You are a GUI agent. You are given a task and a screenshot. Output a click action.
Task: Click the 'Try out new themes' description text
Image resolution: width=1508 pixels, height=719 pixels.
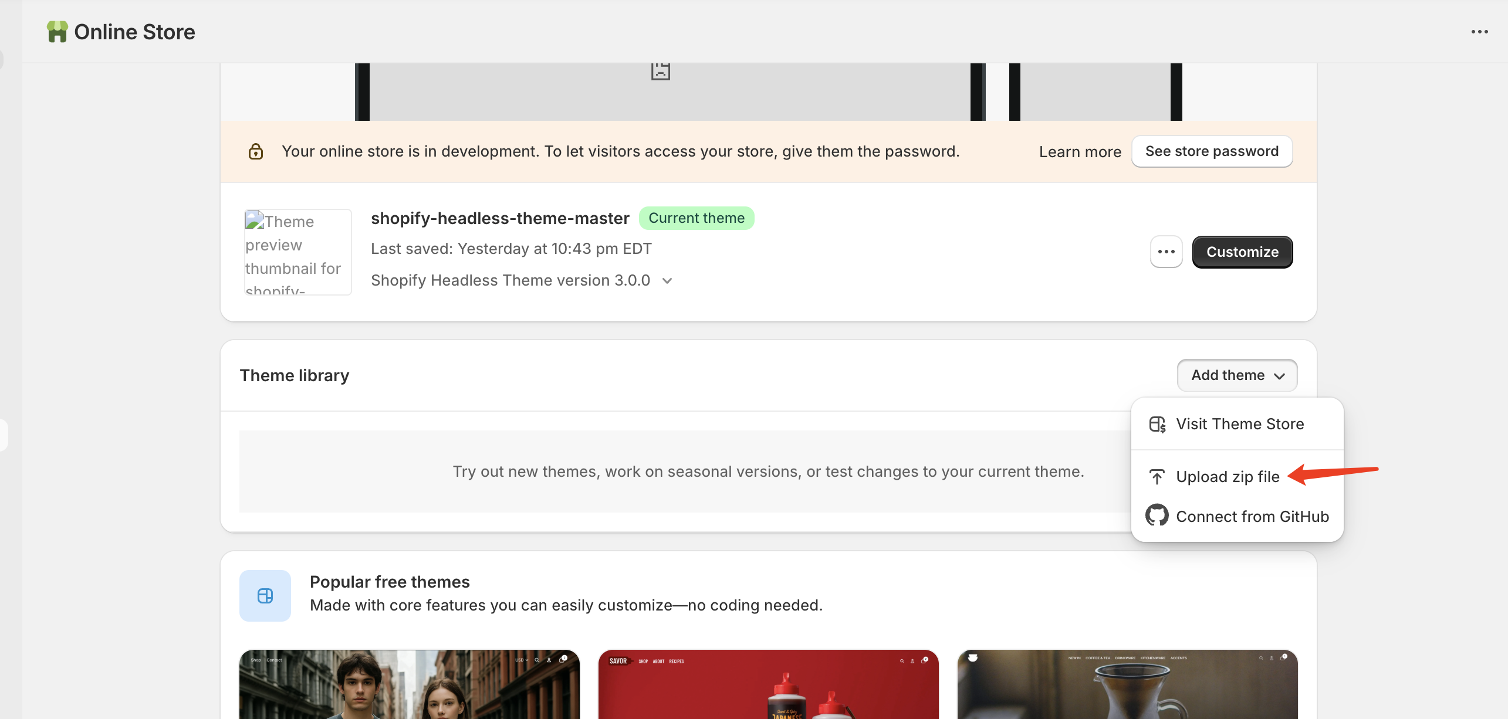tap(768, 472)
